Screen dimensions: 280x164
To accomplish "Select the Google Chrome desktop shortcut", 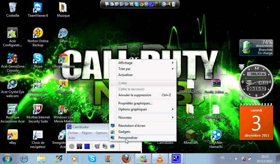I will click(63, 61).
